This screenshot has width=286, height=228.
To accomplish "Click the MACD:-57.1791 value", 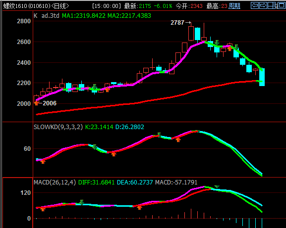I will point(176,182).
